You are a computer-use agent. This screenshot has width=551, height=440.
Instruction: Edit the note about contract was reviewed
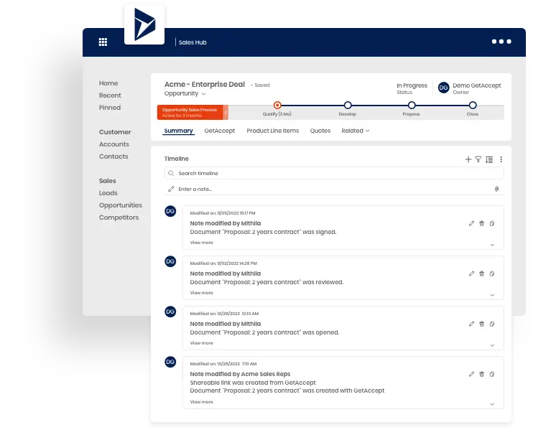(x=471, y=273)
